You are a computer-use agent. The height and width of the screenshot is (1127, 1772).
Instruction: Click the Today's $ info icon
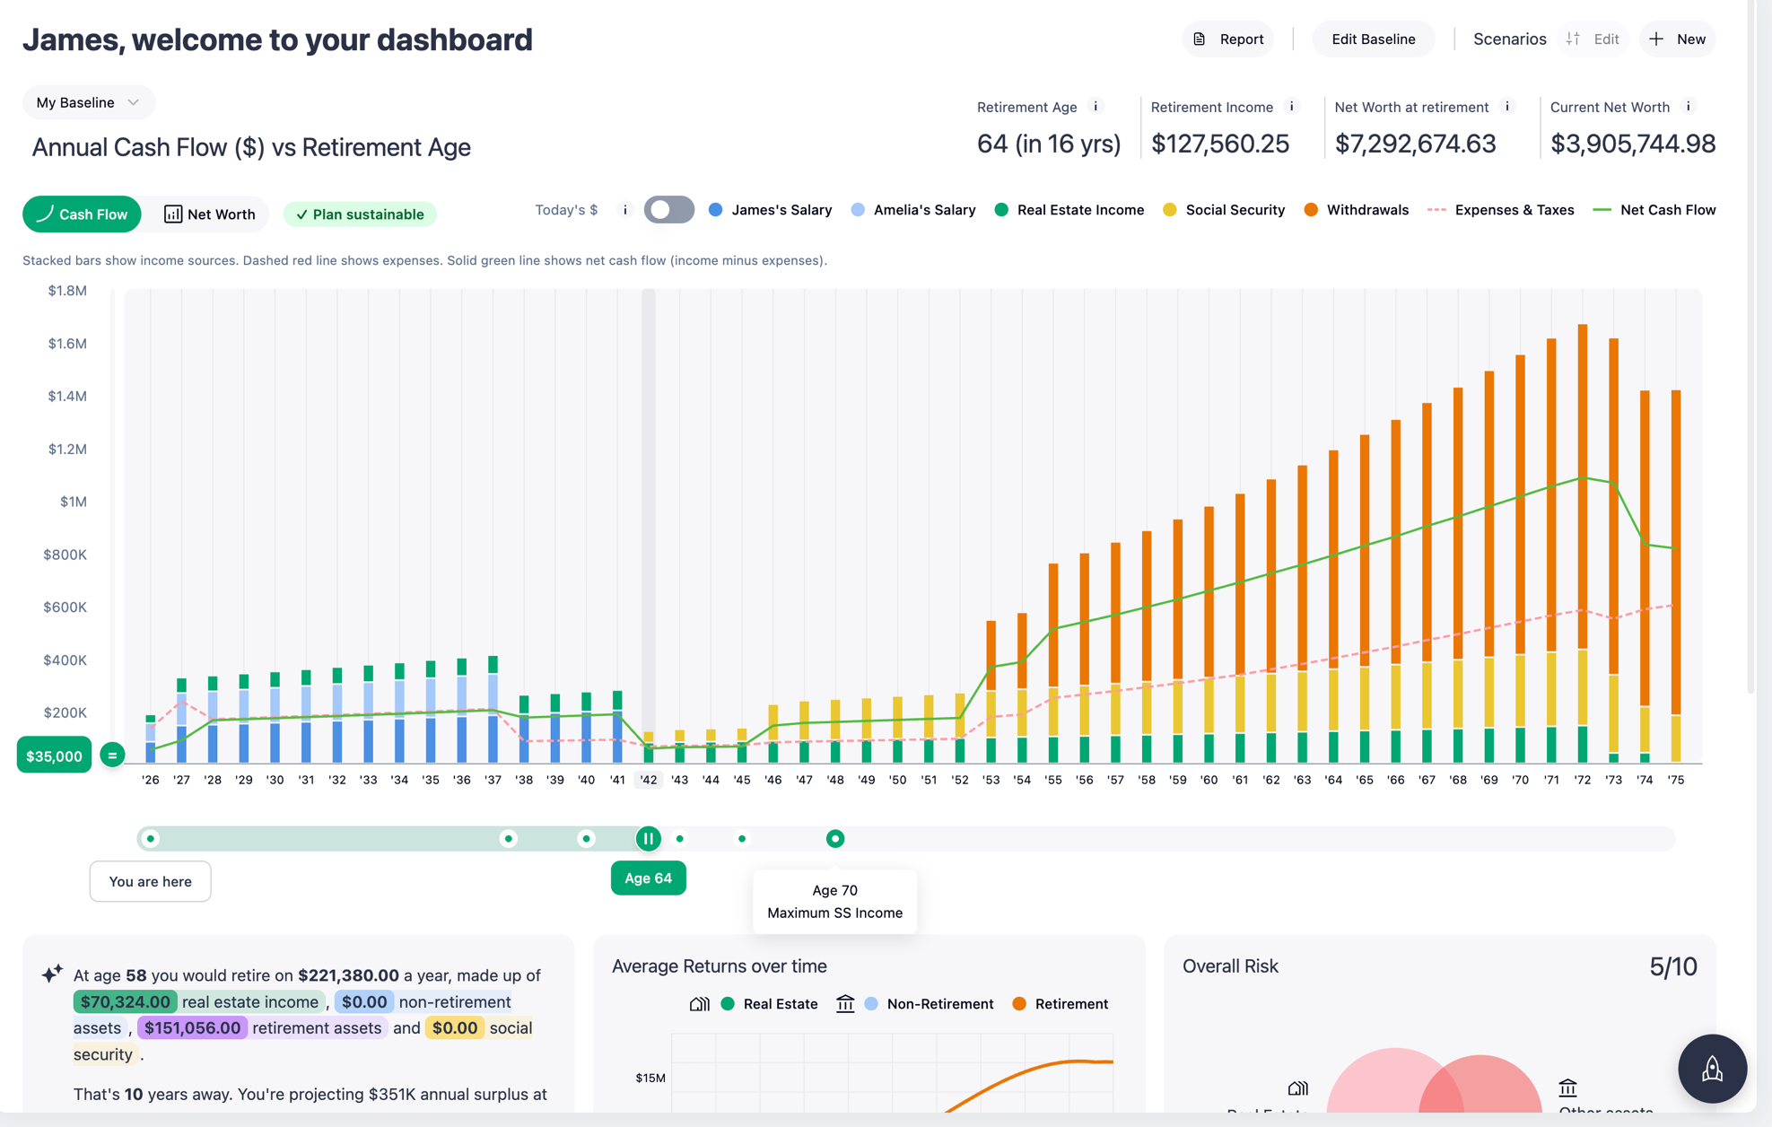(625, 210)
